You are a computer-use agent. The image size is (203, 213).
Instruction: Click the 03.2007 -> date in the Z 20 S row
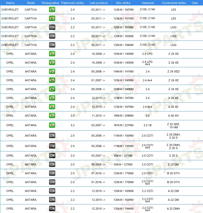point(98,156)
